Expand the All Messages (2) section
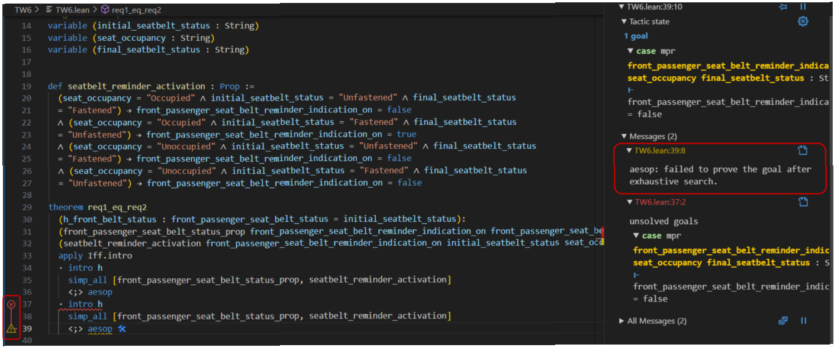 [622, 321]
